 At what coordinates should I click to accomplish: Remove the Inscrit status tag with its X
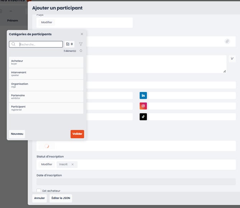(72, 164)
